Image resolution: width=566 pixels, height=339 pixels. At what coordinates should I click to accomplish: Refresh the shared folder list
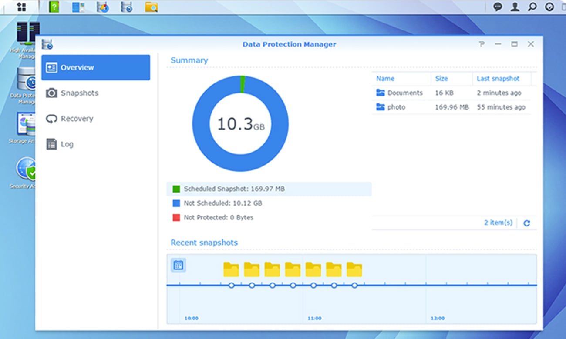526,223
